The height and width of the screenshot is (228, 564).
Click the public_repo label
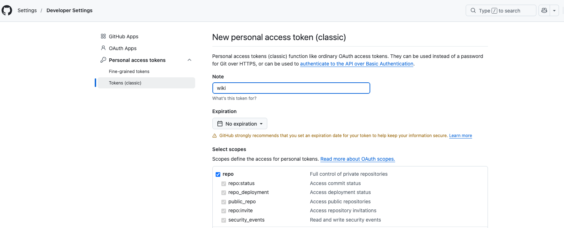[242, 202]
